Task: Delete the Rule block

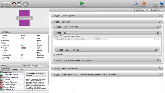Action: click(158, 33)
